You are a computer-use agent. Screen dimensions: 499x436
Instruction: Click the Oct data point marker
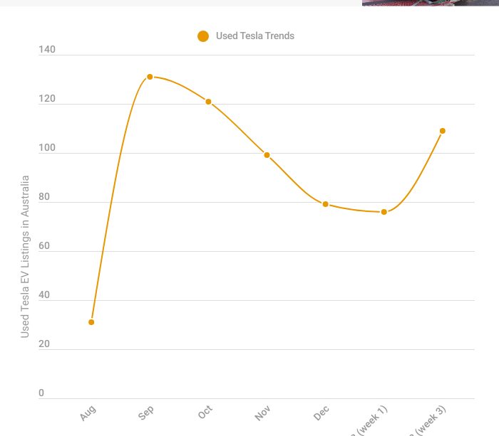point(208,102)
